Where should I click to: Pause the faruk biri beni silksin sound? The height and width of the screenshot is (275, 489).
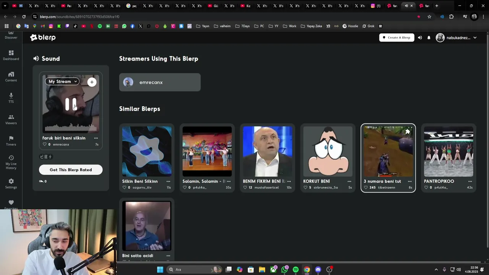tap(71, 104)
